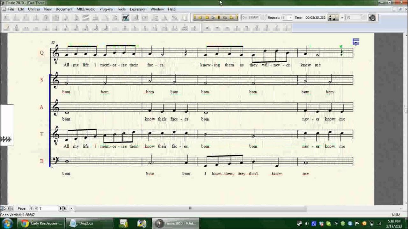
Task: Select the Simple Entry tool
Action: pyautogui.click(x=66, y=18)
